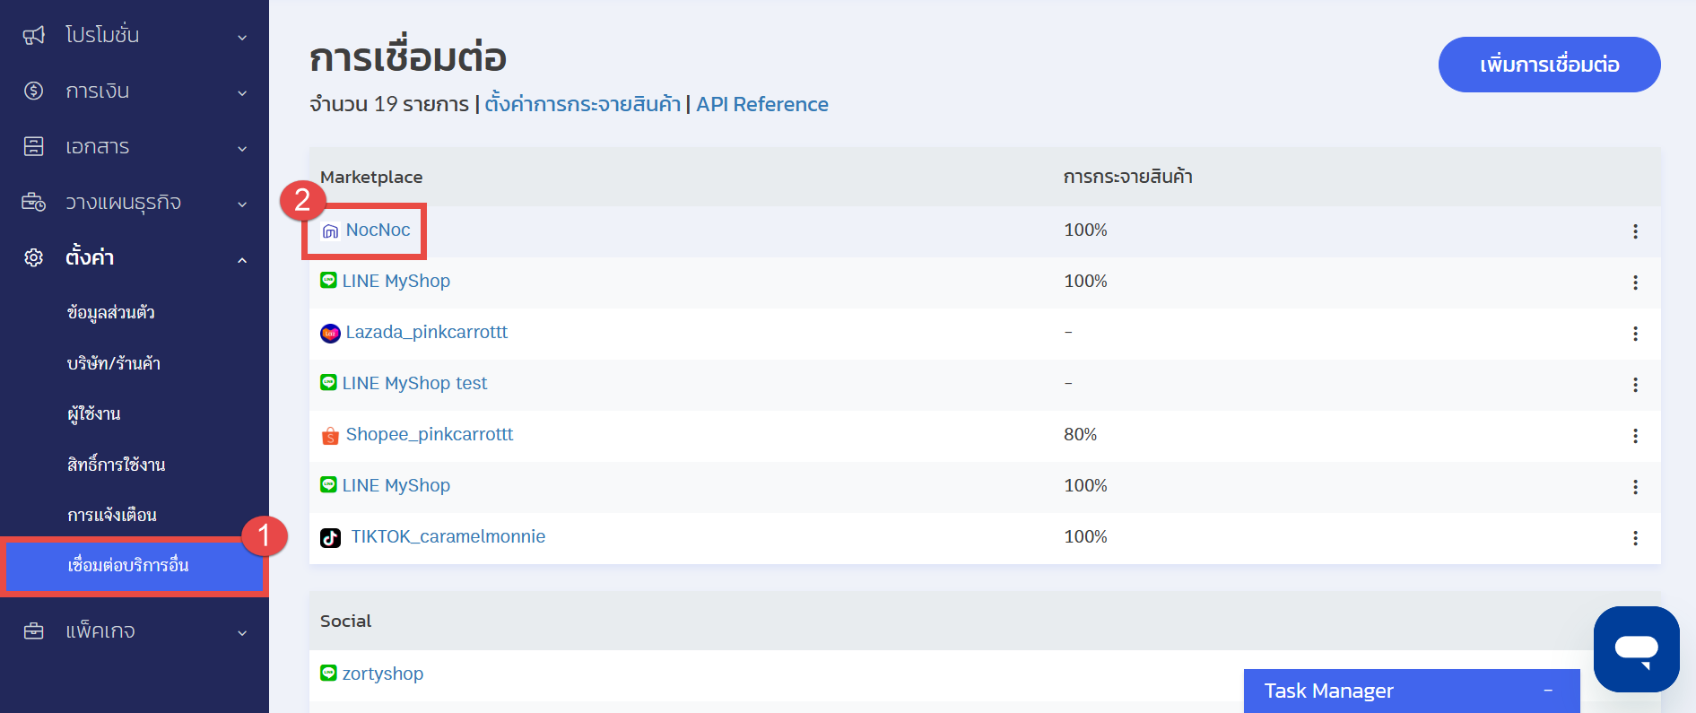Expand the การเงิน menu chevron
Screen dimensions: 1696x713
242,92
